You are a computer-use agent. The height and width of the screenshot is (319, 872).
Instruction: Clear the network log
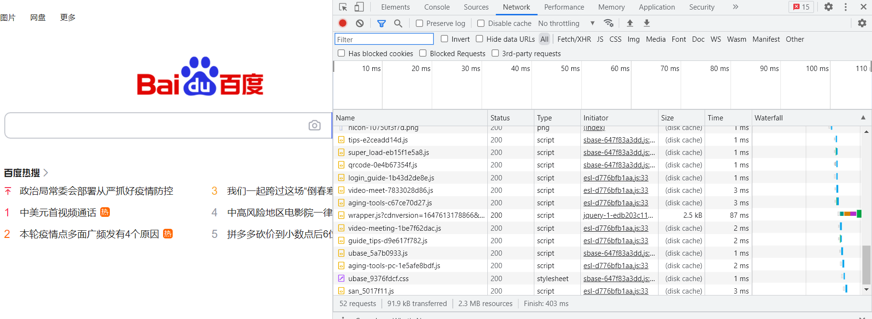360,23
